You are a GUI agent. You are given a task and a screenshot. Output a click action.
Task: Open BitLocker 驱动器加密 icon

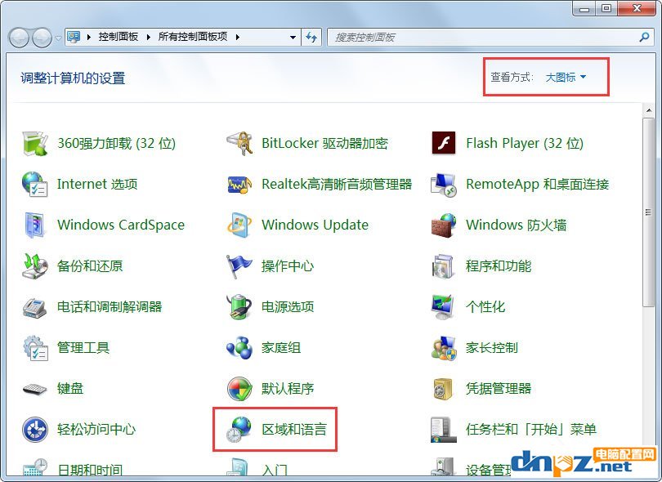[x=239, y=144]
